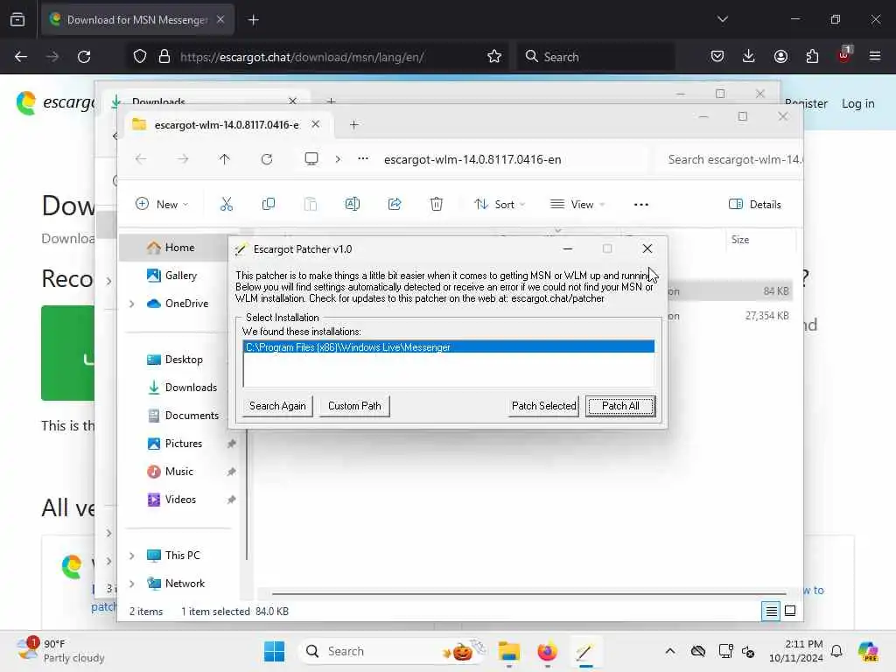Click the address bar ellipsis for hidden folders
The image size is (896, 672).
point(363,159)
